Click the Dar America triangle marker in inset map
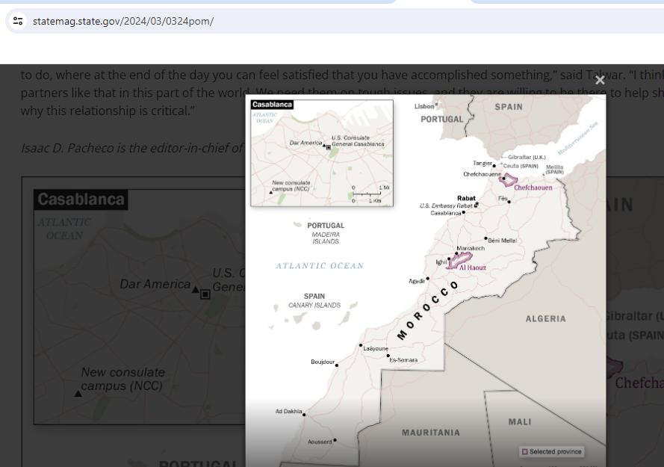Image resolution: width=664 pixels, height=467 pixels. [324, 145]
